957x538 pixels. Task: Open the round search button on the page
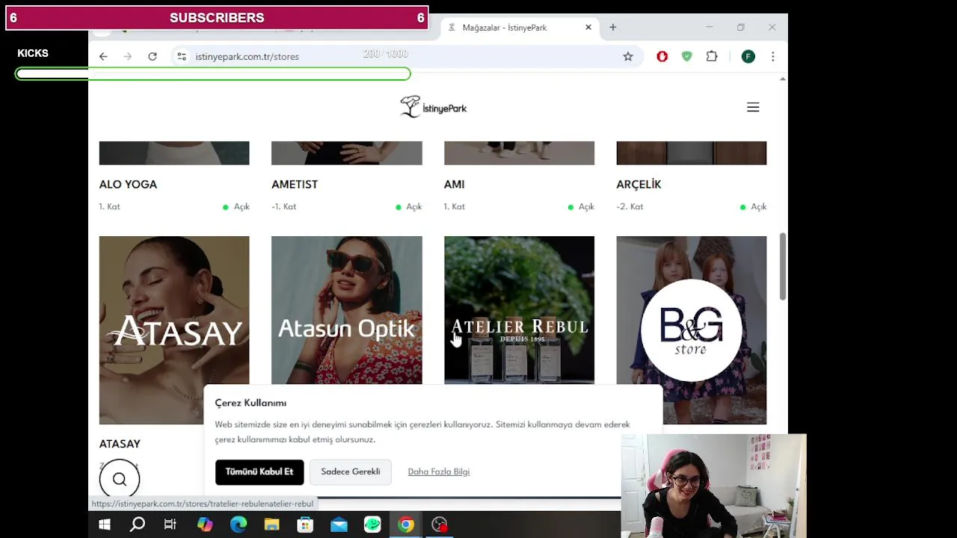pyautogui.click(x=120, y=479)
